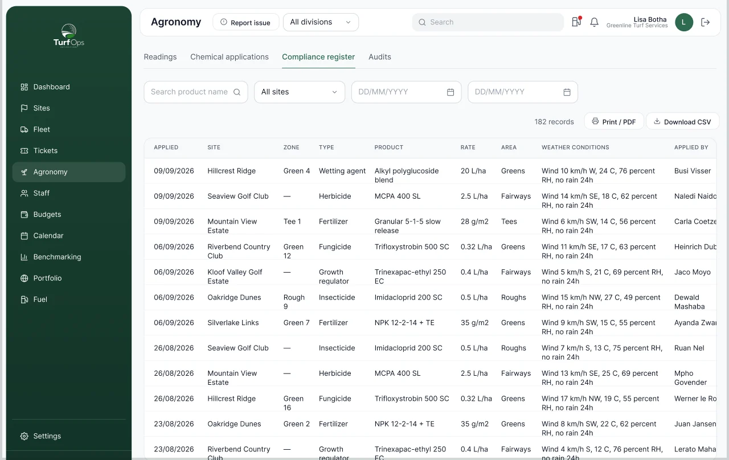The image size is (729, 460).
Task: Open the second date field's calendar icon
Action: [x=567, y=92]
